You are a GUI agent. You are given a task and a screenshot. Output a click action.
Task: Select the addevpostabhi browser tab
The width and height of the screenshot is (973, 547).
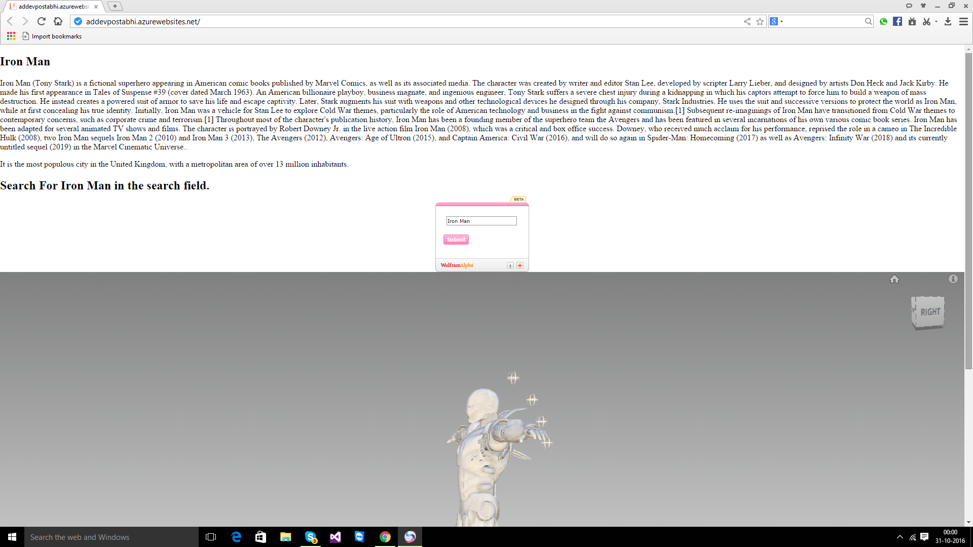coord(53,7)
